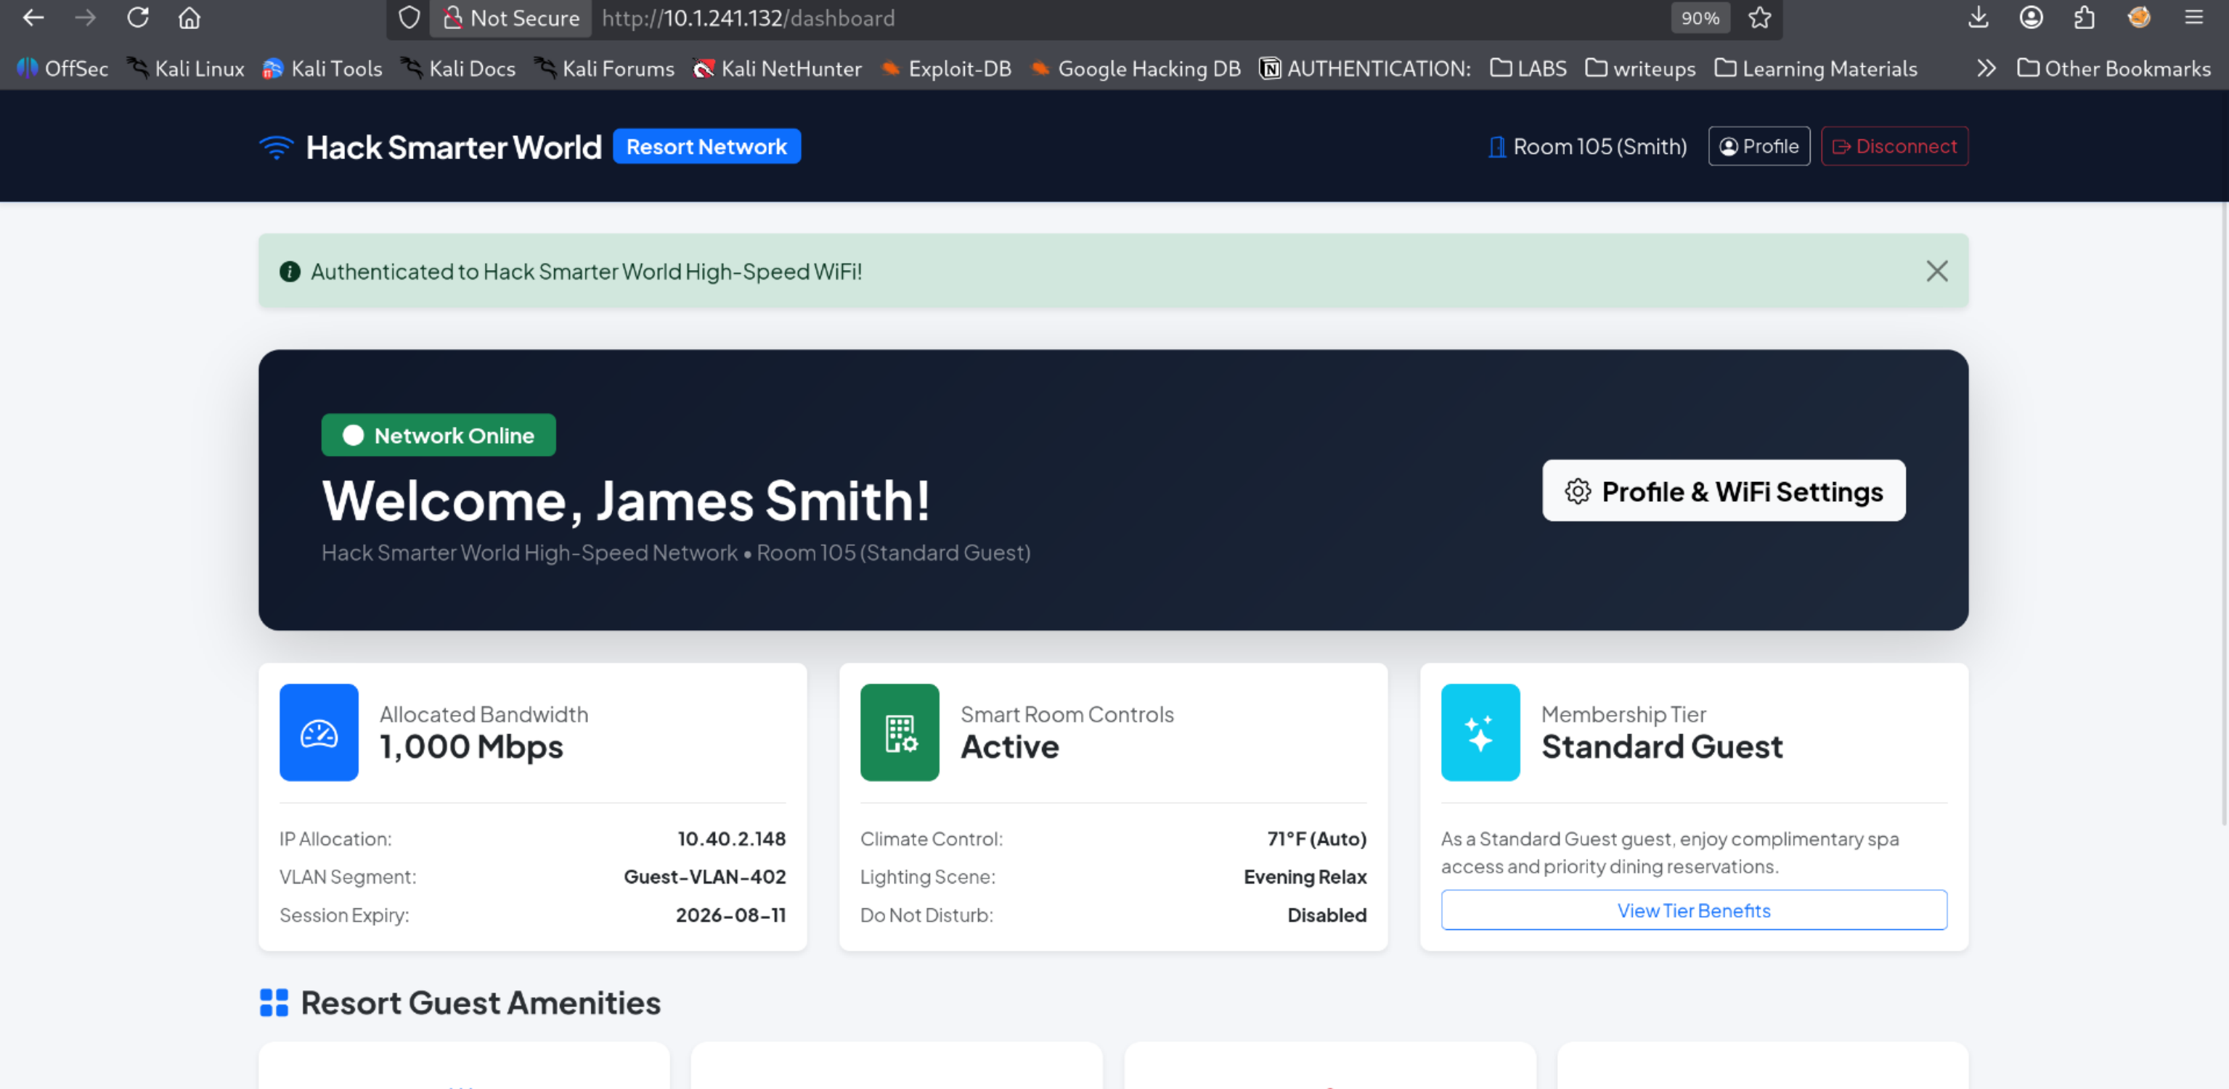Click the page vertical scrollbar
This screenshot has height=1089, width=2229.
pyautogui.click(x=2223, y=514)
